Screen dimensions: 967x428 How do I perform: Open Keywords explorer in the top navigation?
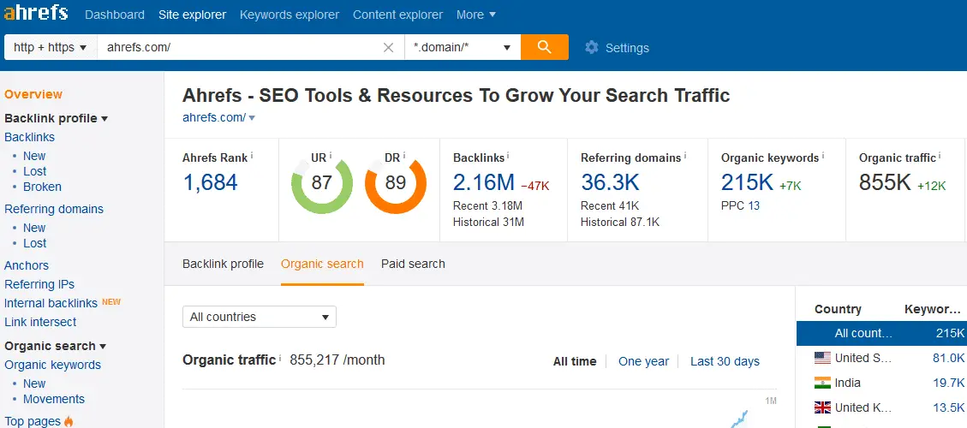pos(290,15)
